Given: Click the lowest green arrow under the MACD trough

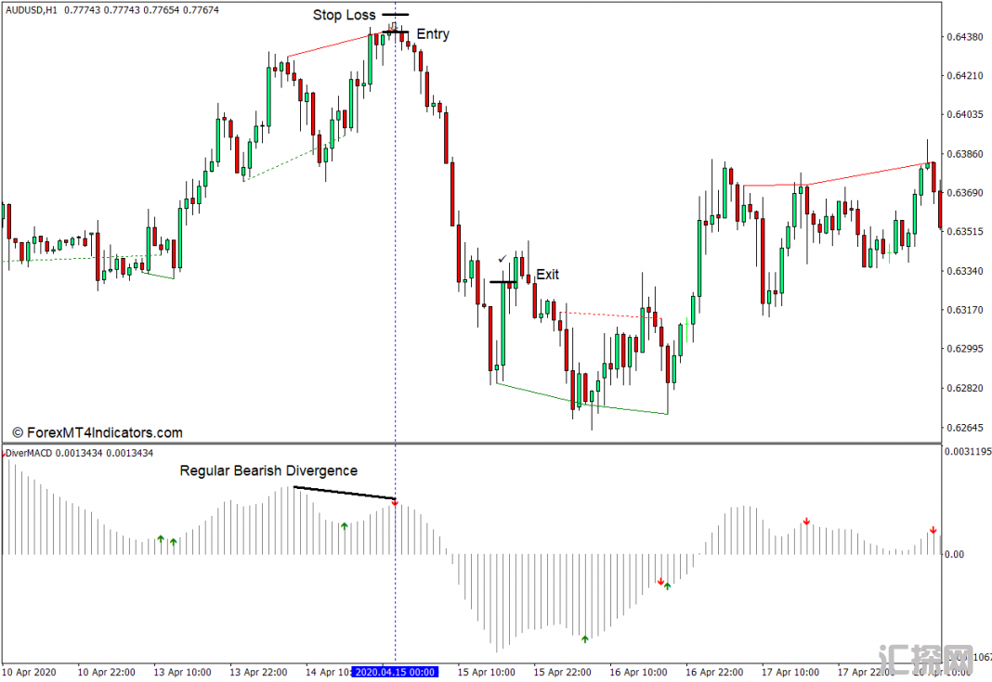Looking at the screenshot, I should 585,638.
